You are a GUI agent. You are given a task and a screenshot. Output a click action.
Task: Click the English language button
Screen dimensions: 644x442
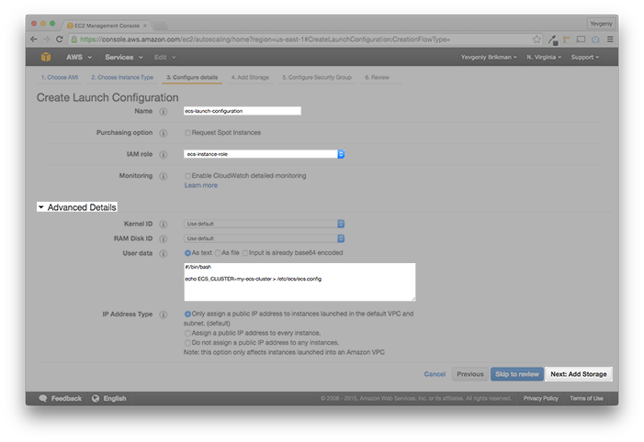coord(109,398)
